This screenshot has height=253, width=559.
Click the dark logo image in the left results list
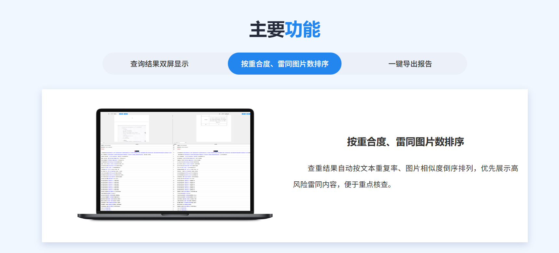click(x=137, y=151)
